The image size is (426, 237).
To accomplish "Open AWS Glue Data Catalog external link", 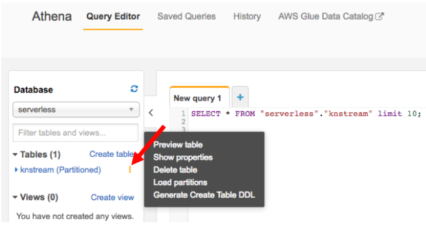I will tap(331, 17).
